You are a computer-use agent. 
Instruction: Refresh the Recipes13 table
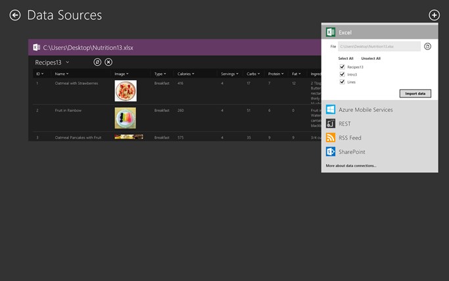tap(97, 62)
